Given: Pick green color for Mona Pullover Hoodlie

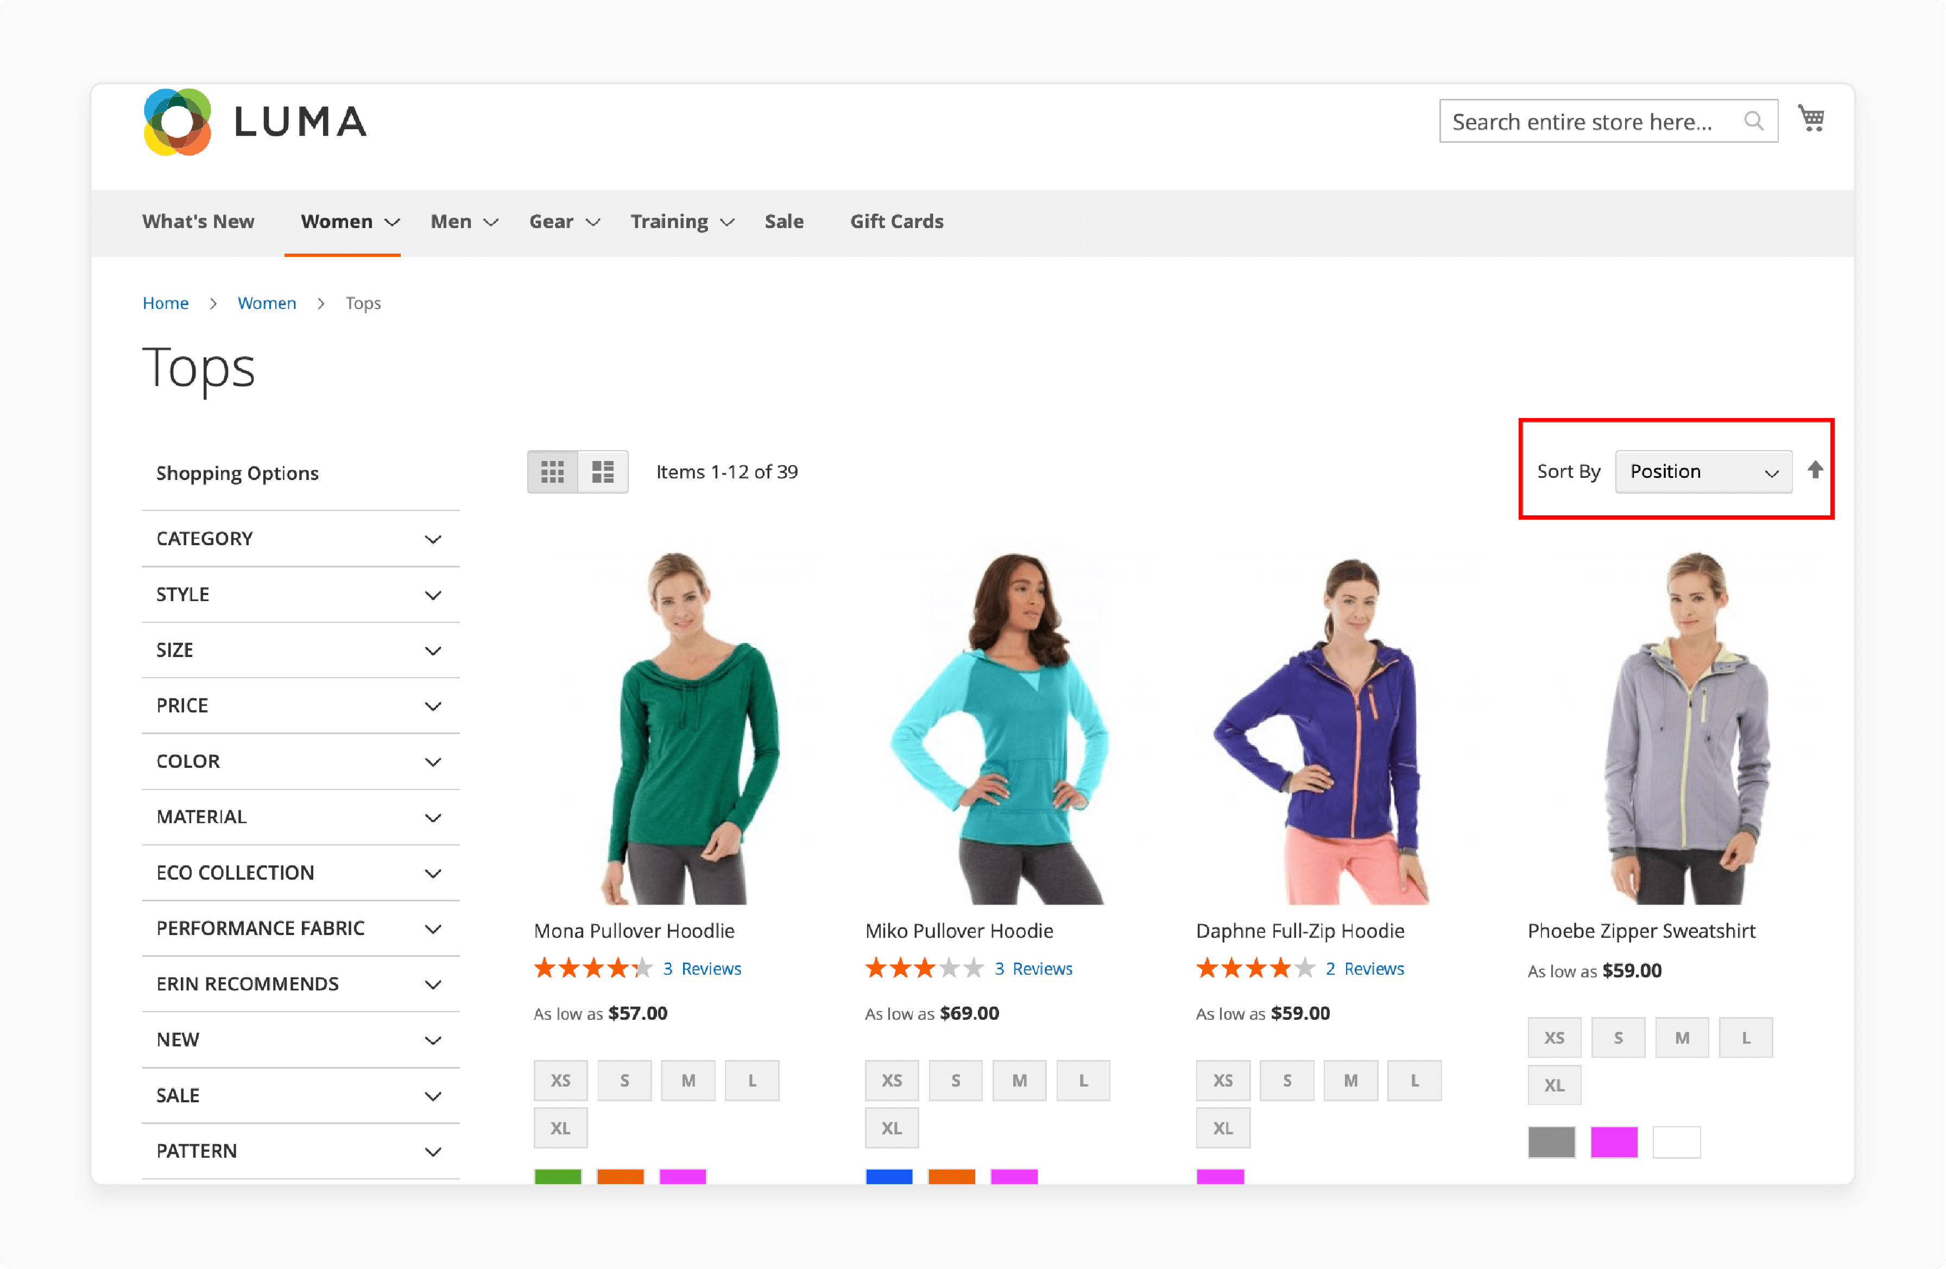Looking at the screenshot, I should (x=558, y=1177).
